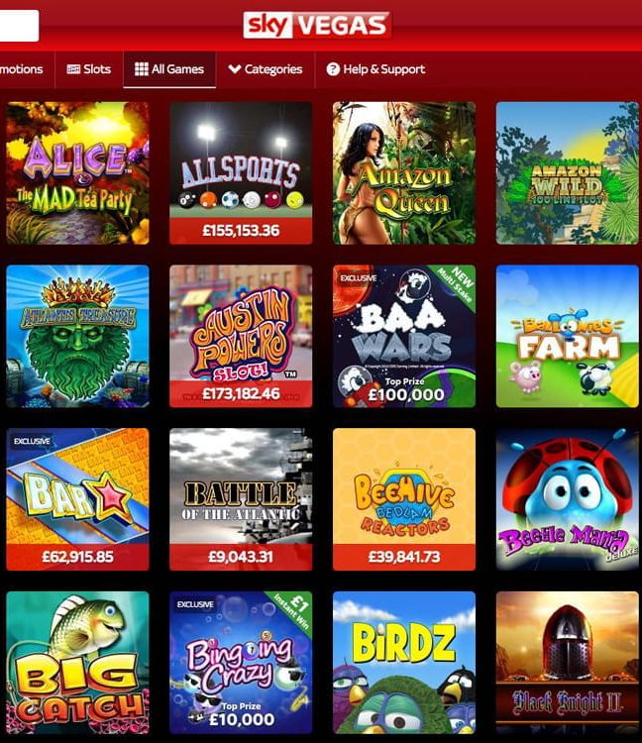The width and height of the screenshot is (642, 743).
Task: Launch the Allsports jackpot game
Action: pos(241,173)
